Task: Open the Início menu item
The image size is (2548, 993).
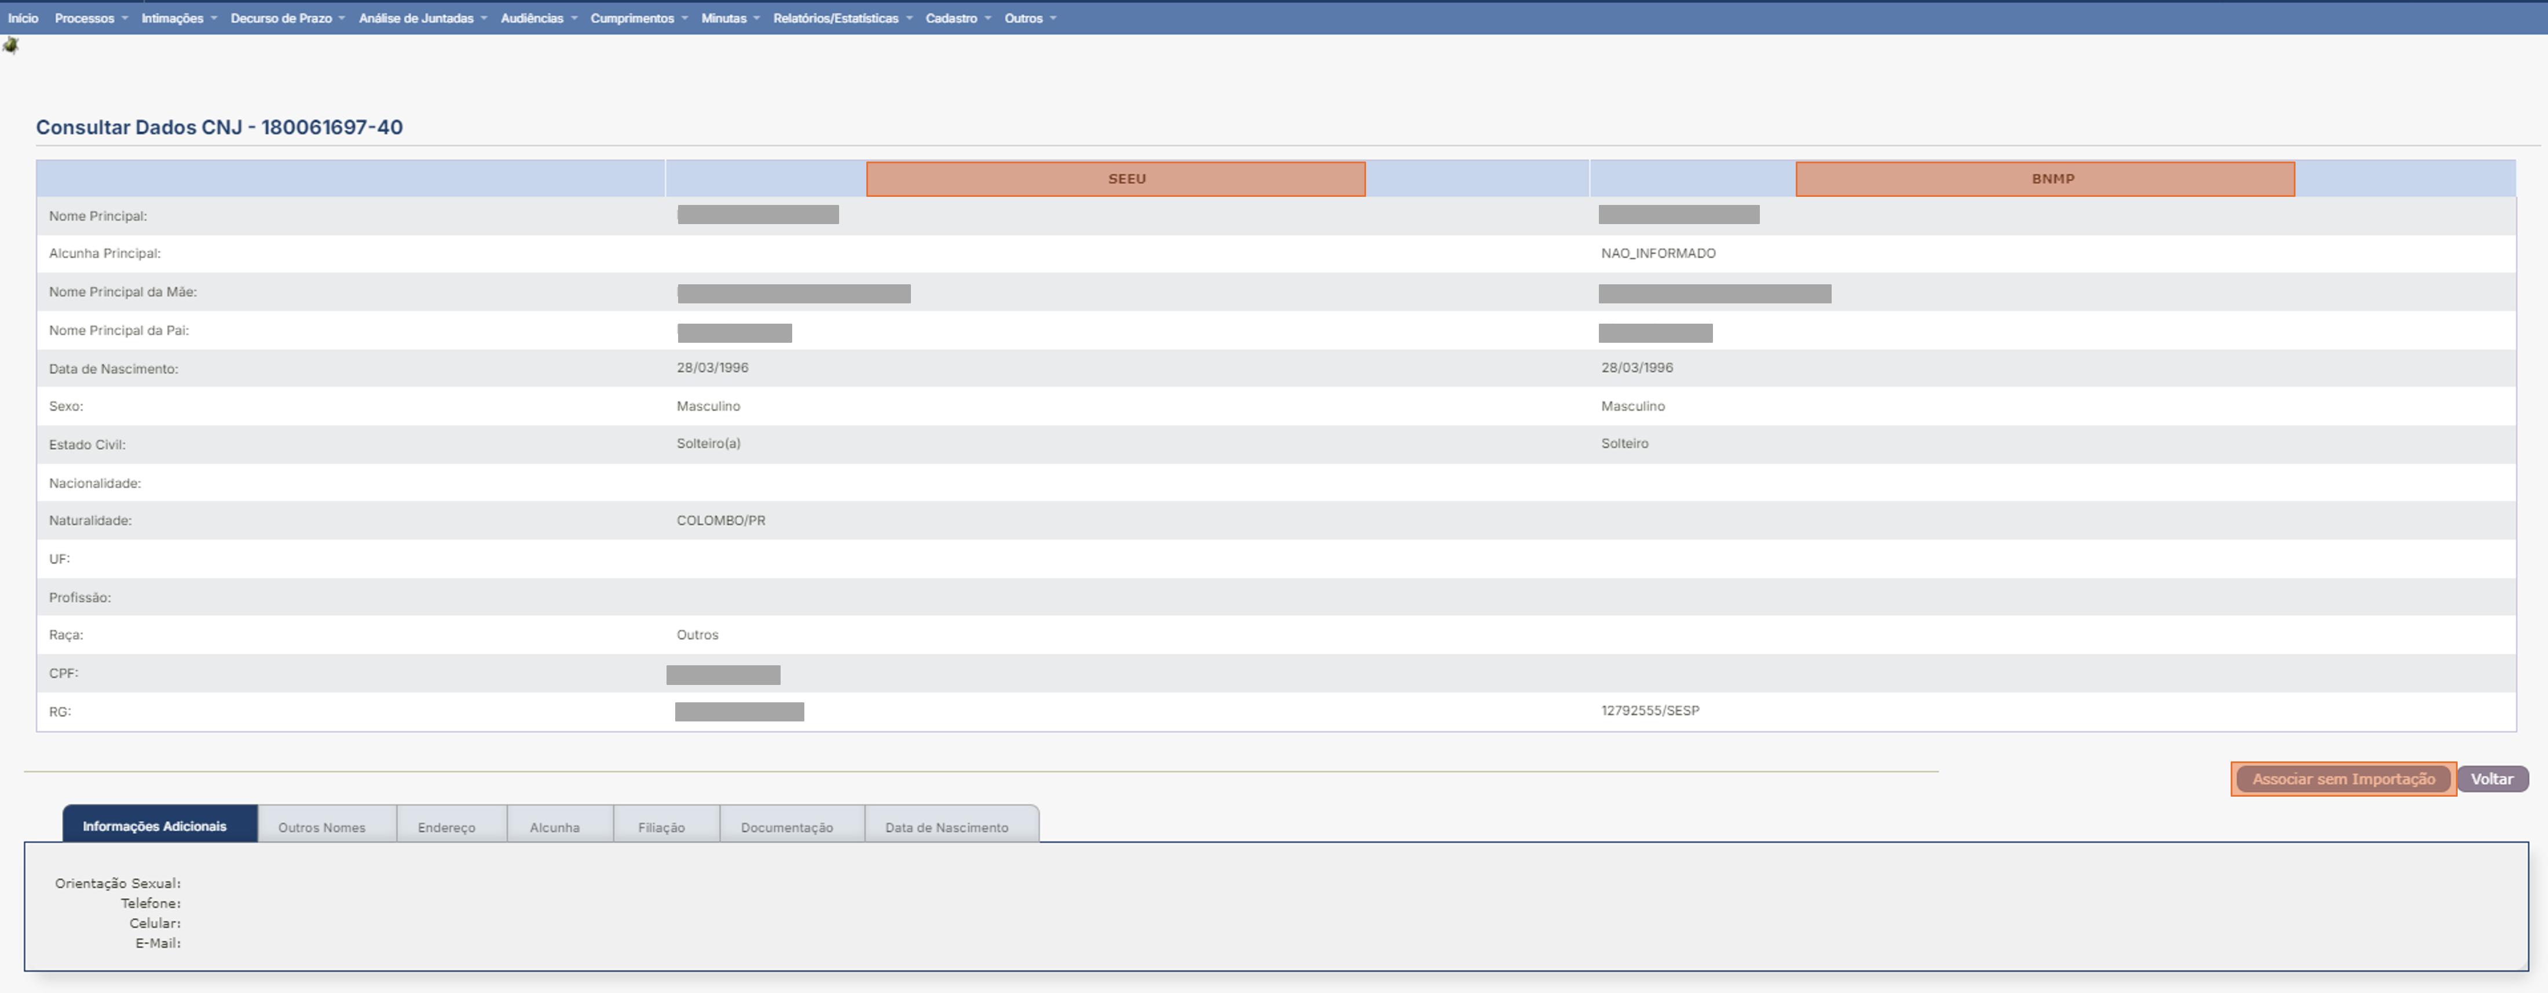Action: [23, 18]
